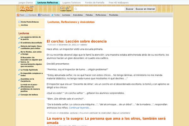The image size is (189, 126).
Task: Open La mula en el pozo link
Action: pos(30,88)
